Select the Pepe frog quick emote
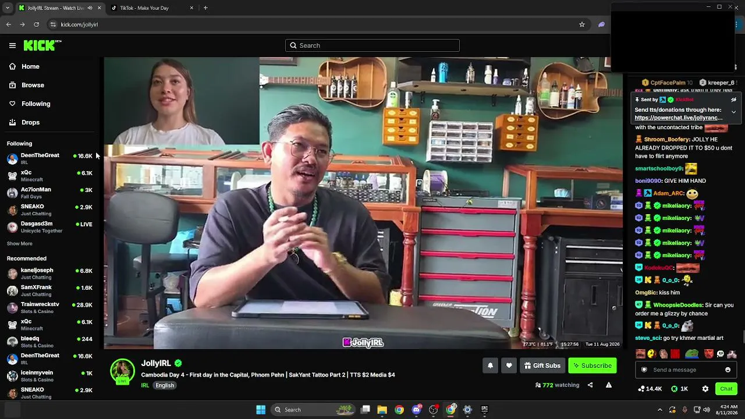This screenshot has height=419, width=745. click(691, 354)
